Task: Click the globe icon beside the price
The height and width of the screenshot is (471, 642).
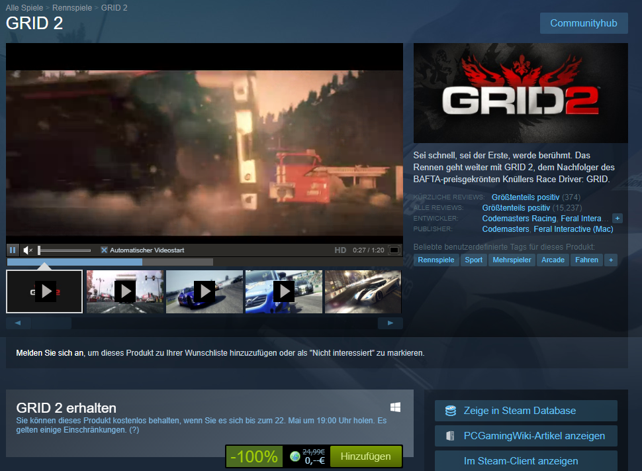Action: coord(295,456)
